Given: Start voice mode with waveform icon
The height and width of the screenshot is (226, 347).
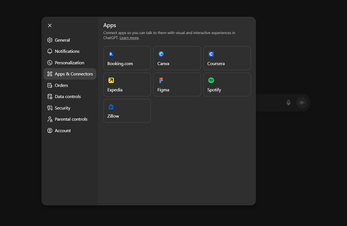Looking at the screenshot, I should (x=302, y=103).
